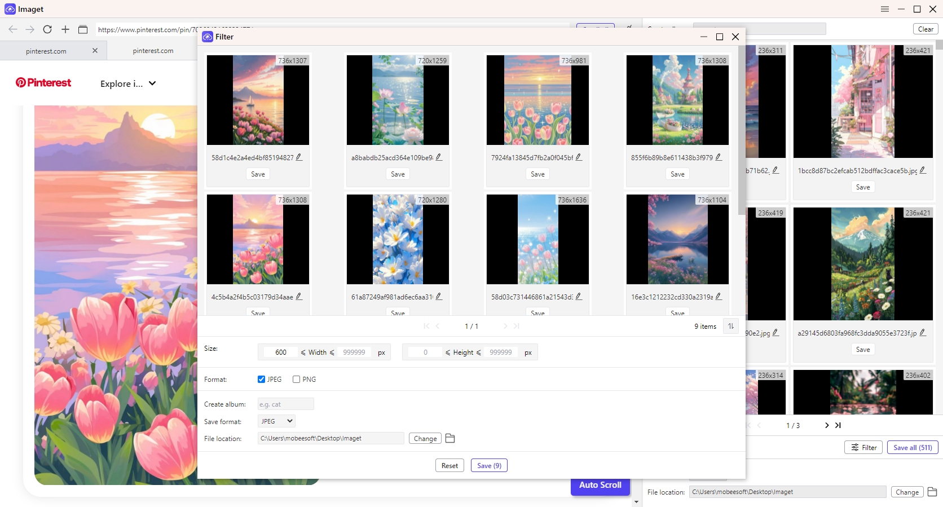
Task: Maximize the Filter dialog
Action: (720, 37)
